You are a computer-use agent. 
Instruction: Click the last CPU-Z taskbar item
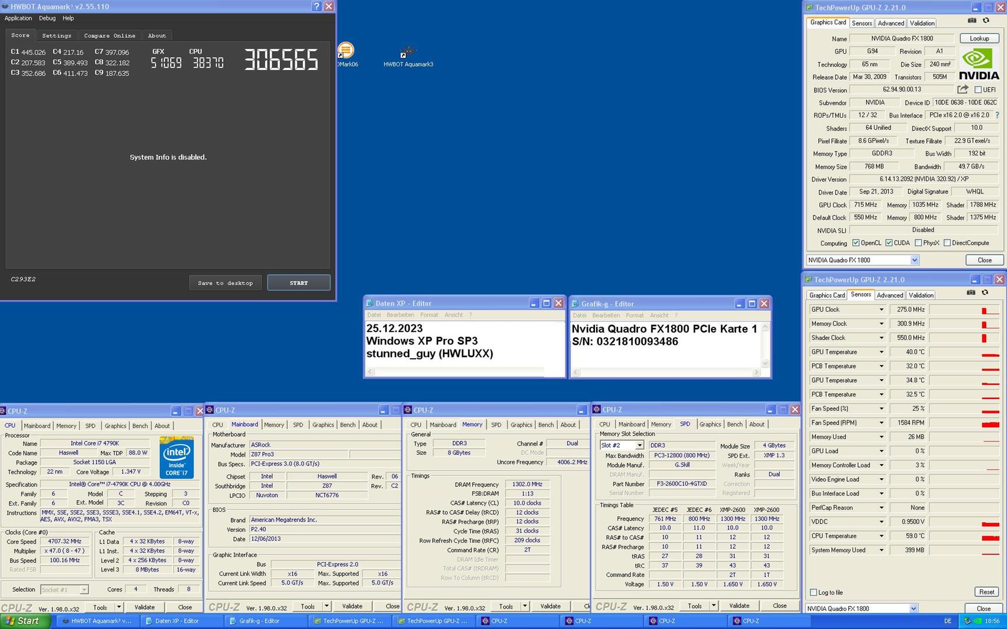[769, 621]
